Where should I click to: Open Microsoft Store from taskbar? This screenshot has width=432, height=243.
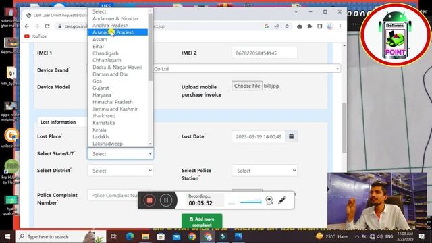(161, 236)
